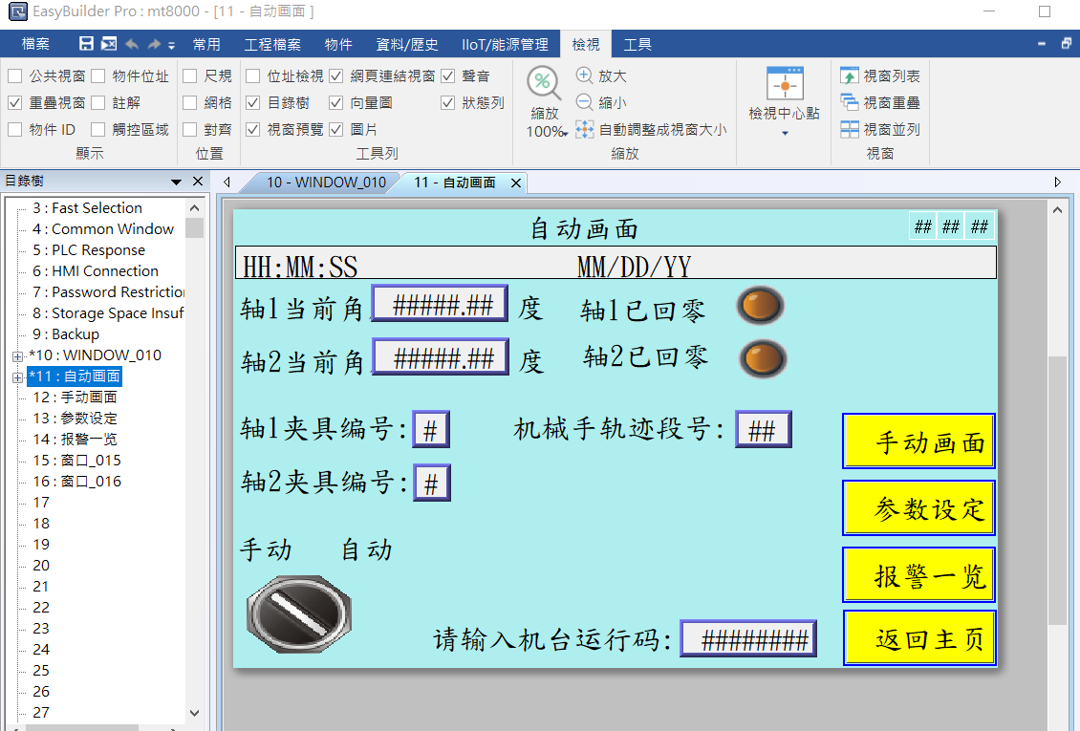Click the 请输入机台运行码 numeric input field
Viewport: 1080px width, 731px height.
point(748,639)
